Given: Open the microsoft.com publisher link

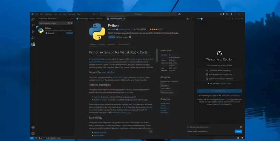Looking at the screenshot, I should click(x=124, y=29).
